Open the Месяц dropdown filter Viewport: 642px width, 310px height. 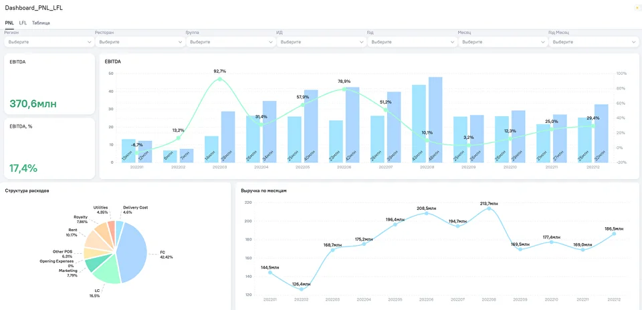tap(503, 41)
